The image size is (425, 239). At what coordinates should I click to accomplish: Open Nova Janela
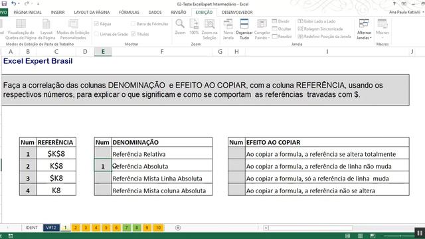click(228, 29)
